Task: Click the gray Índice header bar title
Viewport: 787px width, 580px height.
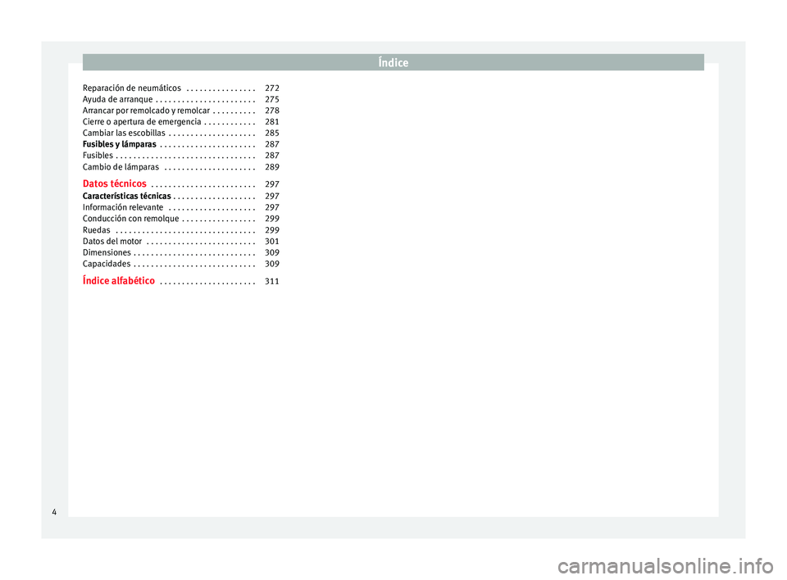Action: coord(393,62)
